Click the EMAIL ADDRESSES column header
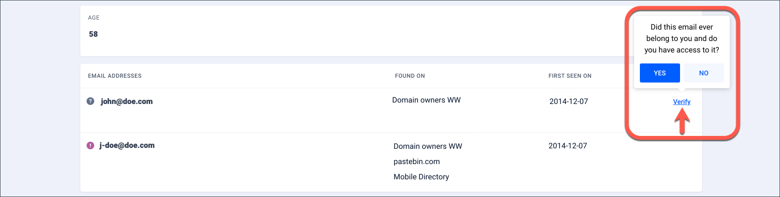Viewport: 780px width, 197px height. click(115, 76)
